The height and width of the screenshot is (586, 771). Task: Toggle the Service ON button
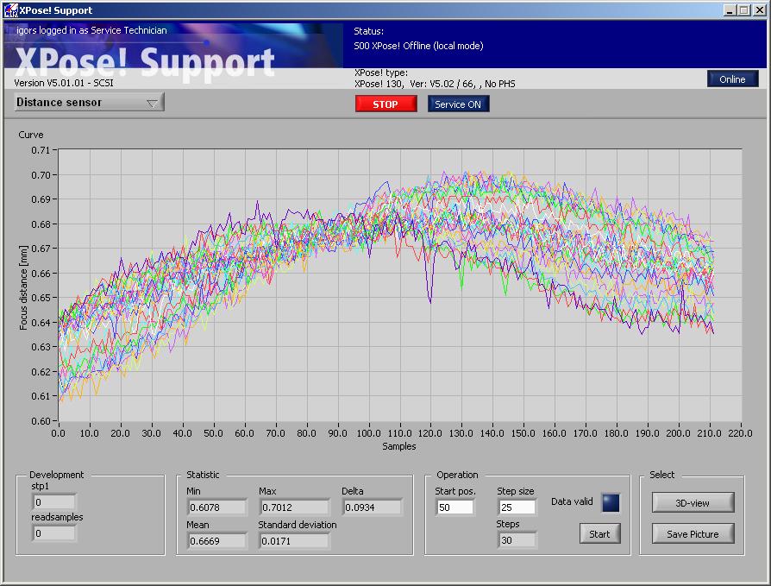(458, 104)
